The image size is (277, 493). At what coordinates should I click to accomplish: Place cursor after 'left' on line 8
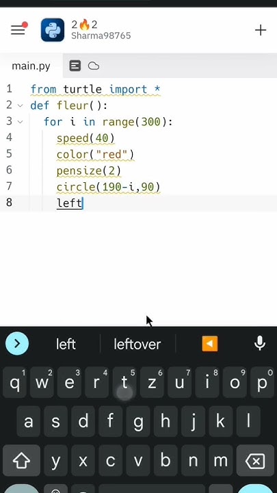pyautogui.click(x=83, y=203)
